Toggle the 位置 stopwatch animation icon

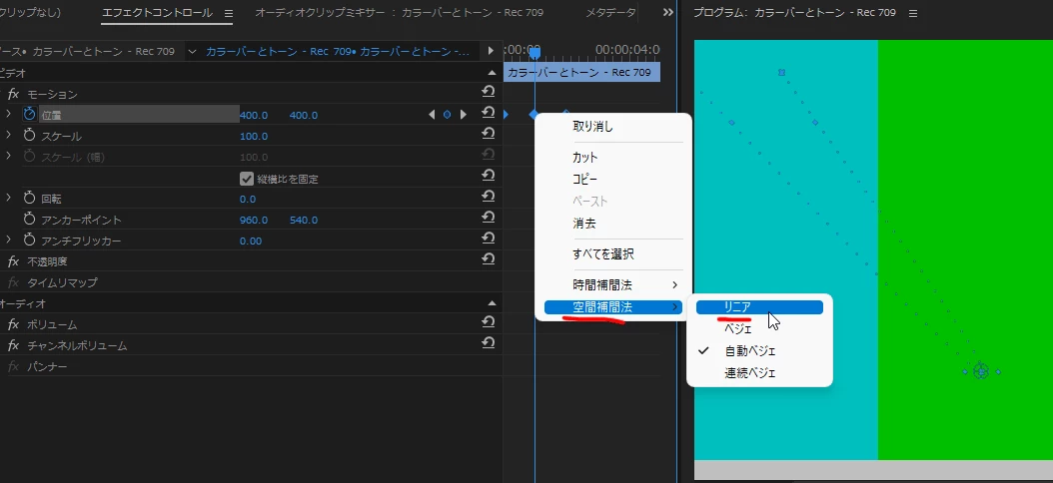[29, 114]
